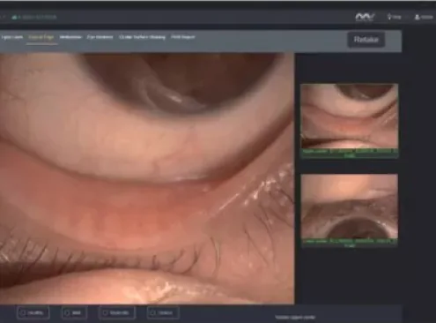Viewport: 436px width, 323px height.
Task: Click the status text at bottom right
Action: tap(295, 317)
